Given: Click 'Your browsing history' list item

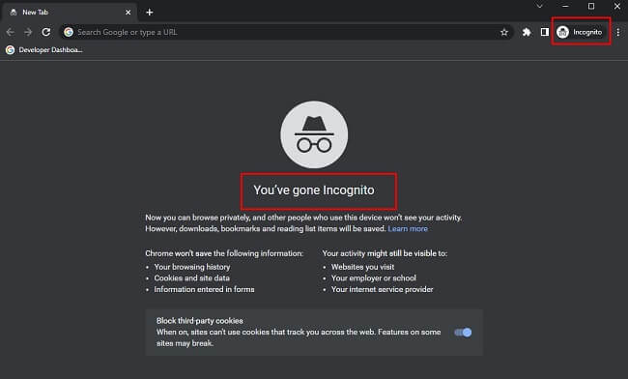Looking at the screenshot, I should tap(192, 267).
